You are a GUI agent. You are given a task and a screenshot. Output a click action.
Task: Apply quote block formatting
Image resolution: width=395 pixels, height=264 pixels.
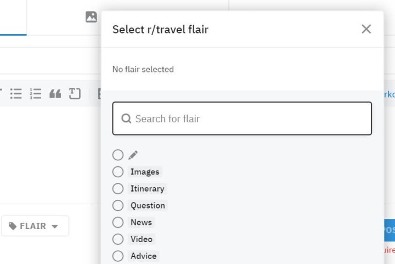[55, 94]
